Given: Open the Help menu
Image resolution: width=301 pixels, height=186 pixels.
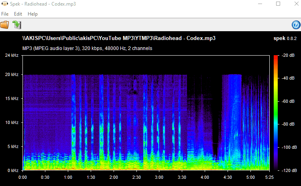Looking at the screenshot, I should pyautogui.click(x=33, y=14).
